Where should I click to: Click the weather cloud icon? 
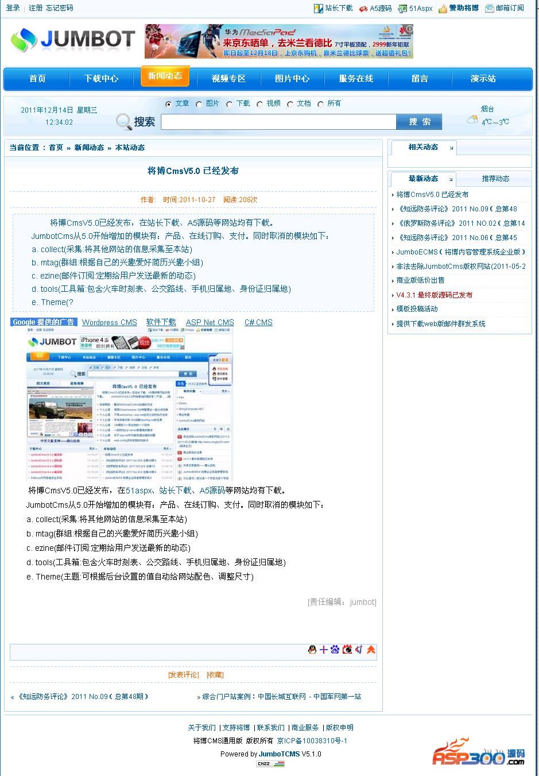click(x=472, y=120)
